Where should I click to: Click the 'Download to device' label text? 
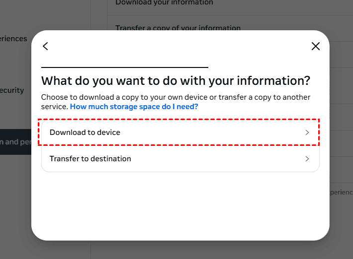85,132
